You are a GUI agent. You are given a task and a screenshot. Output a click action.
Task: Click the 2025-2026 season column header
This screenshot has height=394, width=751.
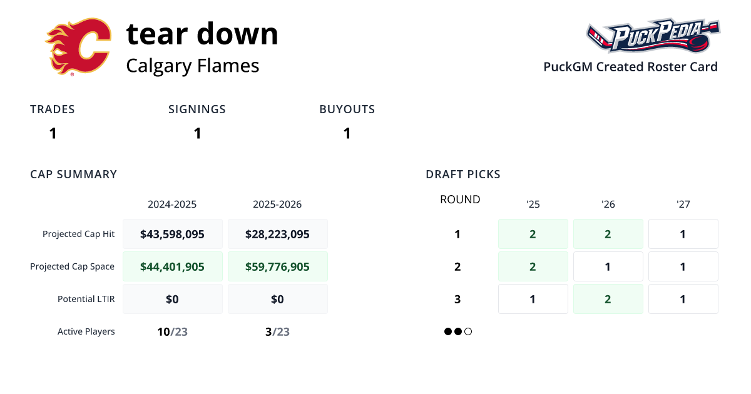point(277,205)
